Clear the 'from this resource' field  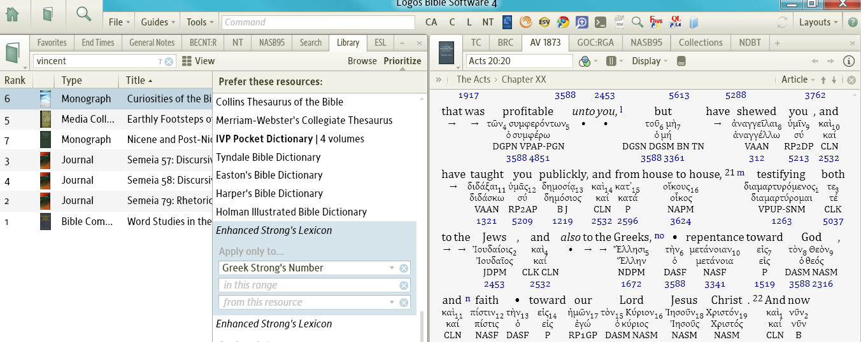tap(404, 303)
